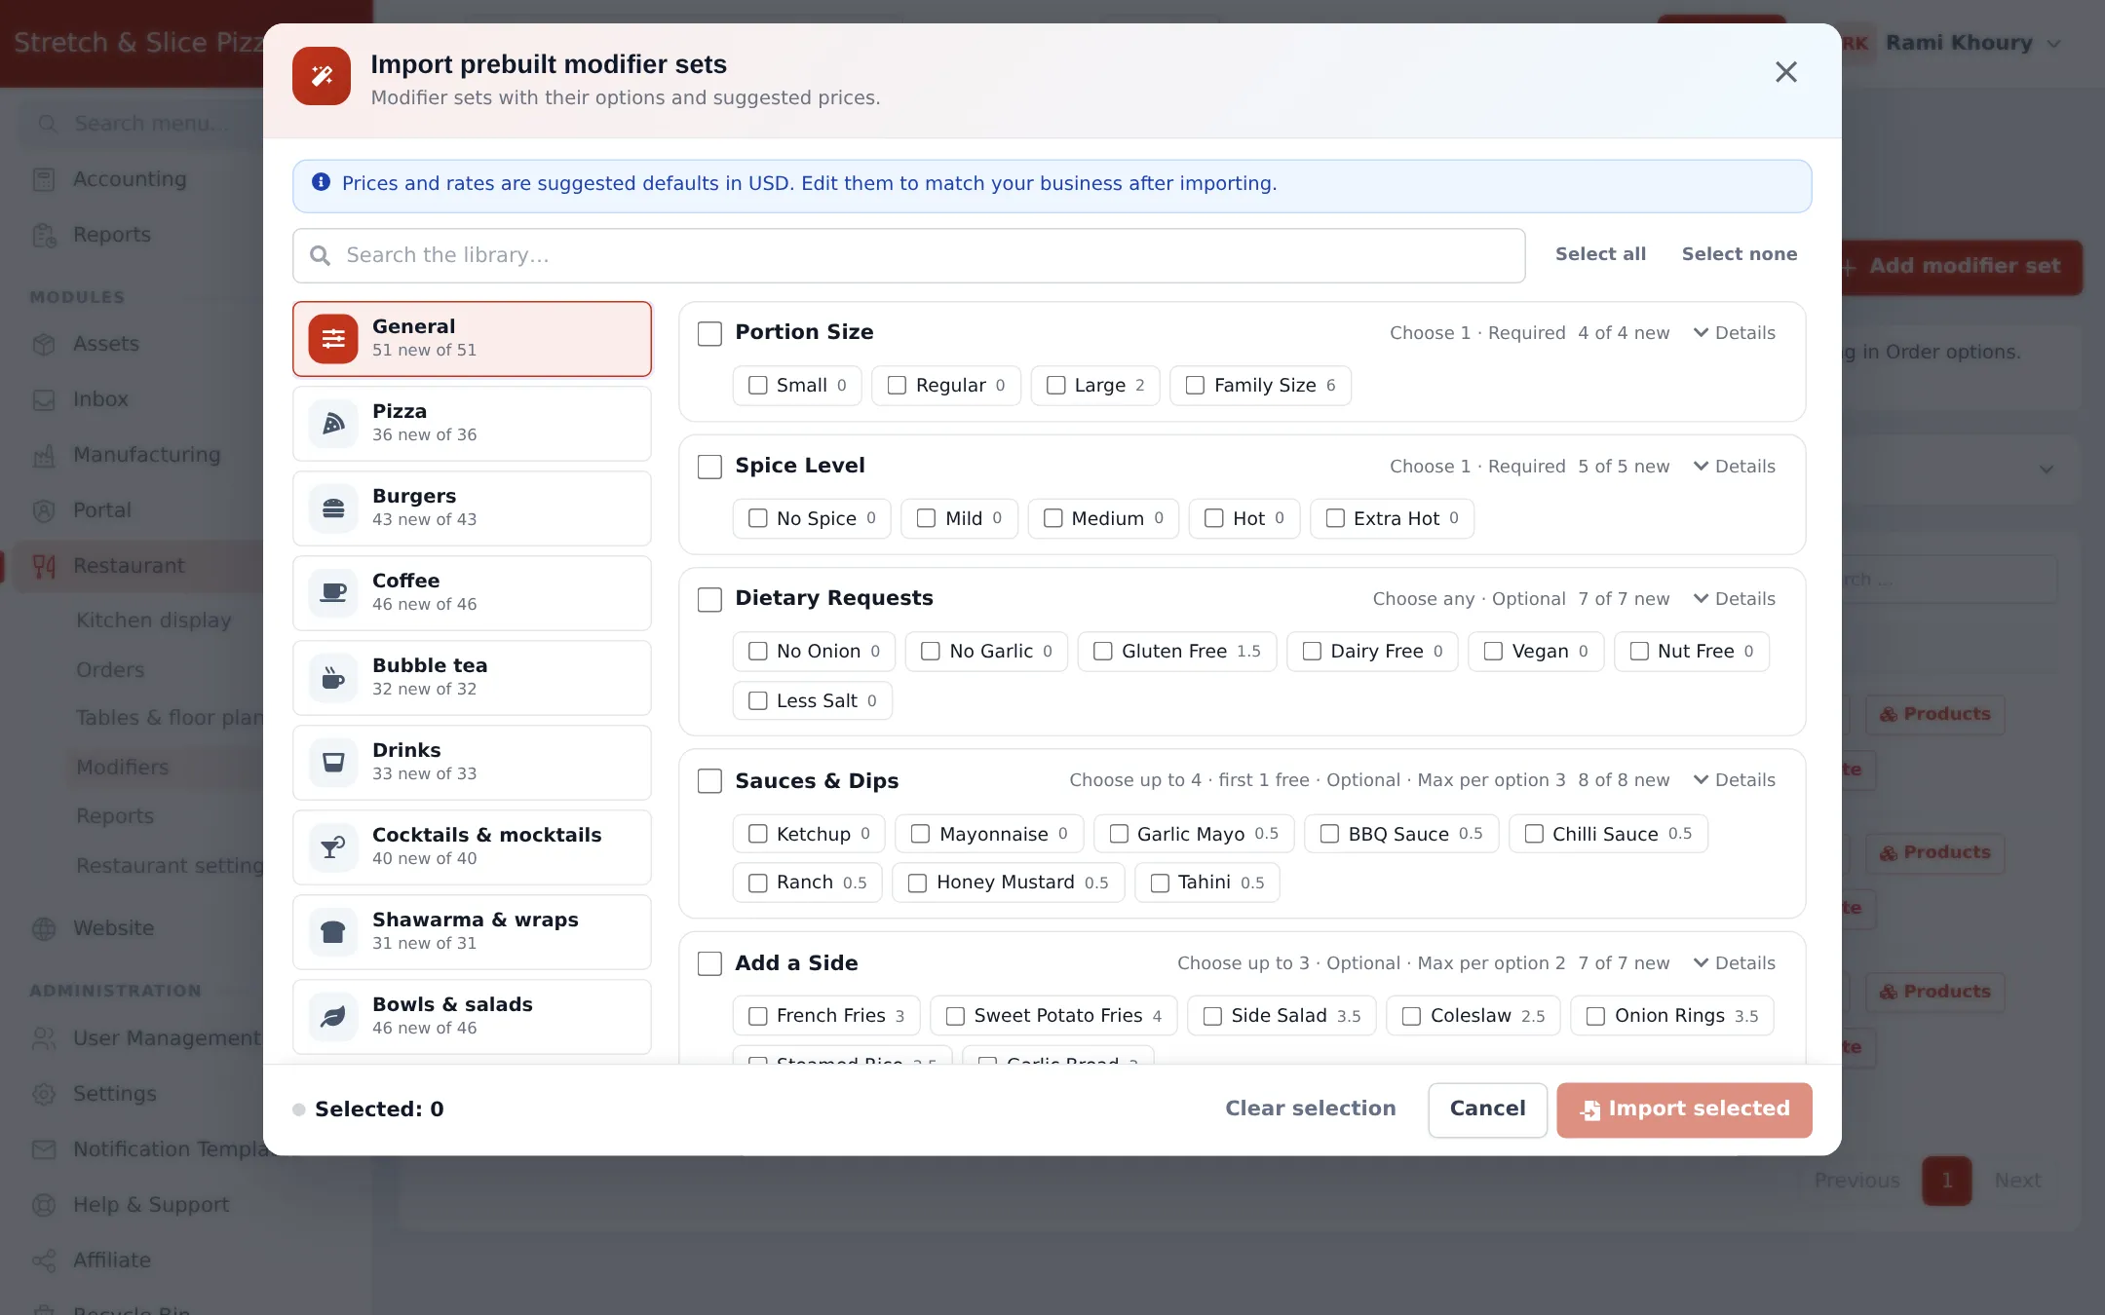Click the Settings gear icon in the sidebar
The height and width of the screenshot is (1315, 2105).
coord(44,1094)
